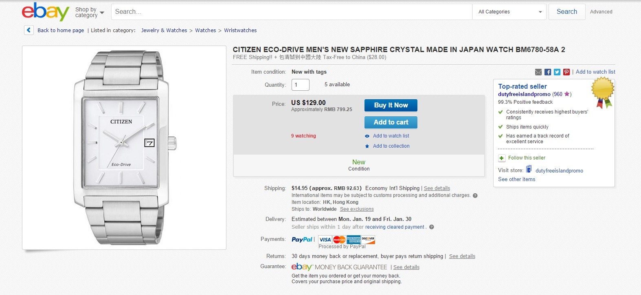The image size is (641, 295).
Task: Click the FREE Shipping subtitle text
Action: (310, 57)
